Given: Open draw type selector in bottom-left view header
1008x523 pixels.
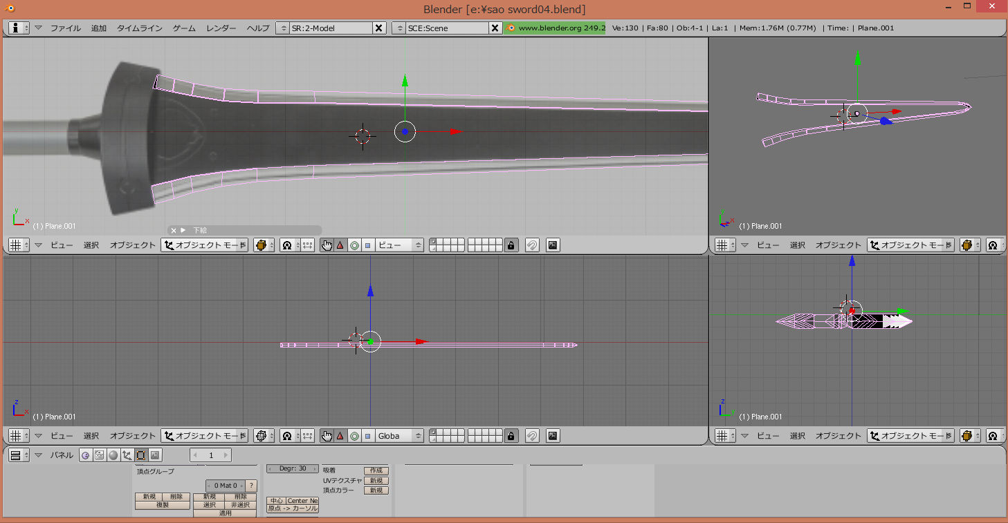Looking at the screenshot, I should tap(264, 436).
